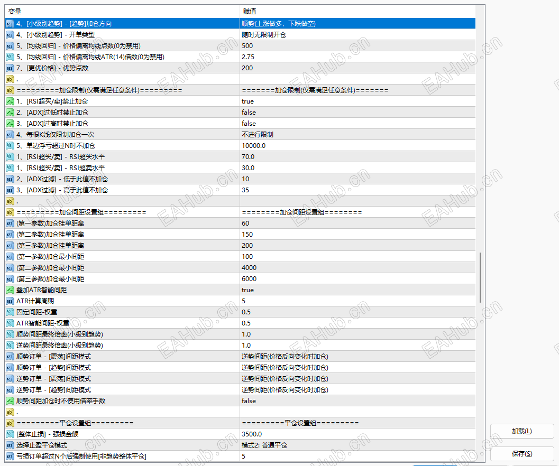Viewport: 559px width, 466px height.
Task: Edit the value 3500.0 of 强损金额
Action: coord(358,434)
